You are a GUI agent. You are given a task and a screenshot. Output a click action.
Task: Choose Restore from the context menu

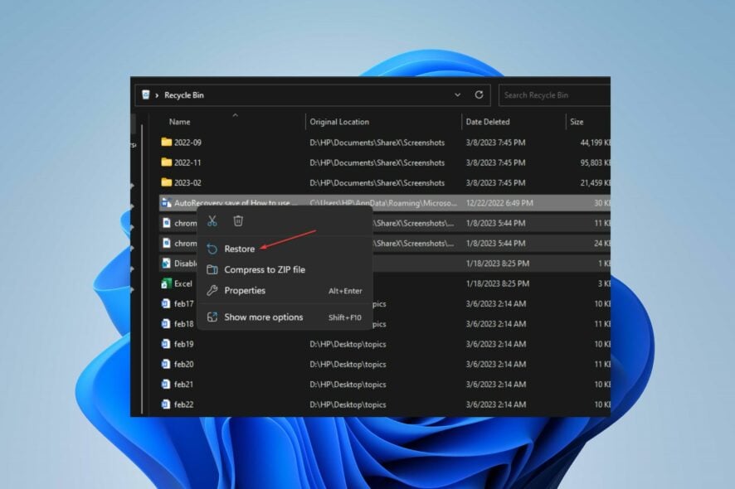click(x=239, y=249)
